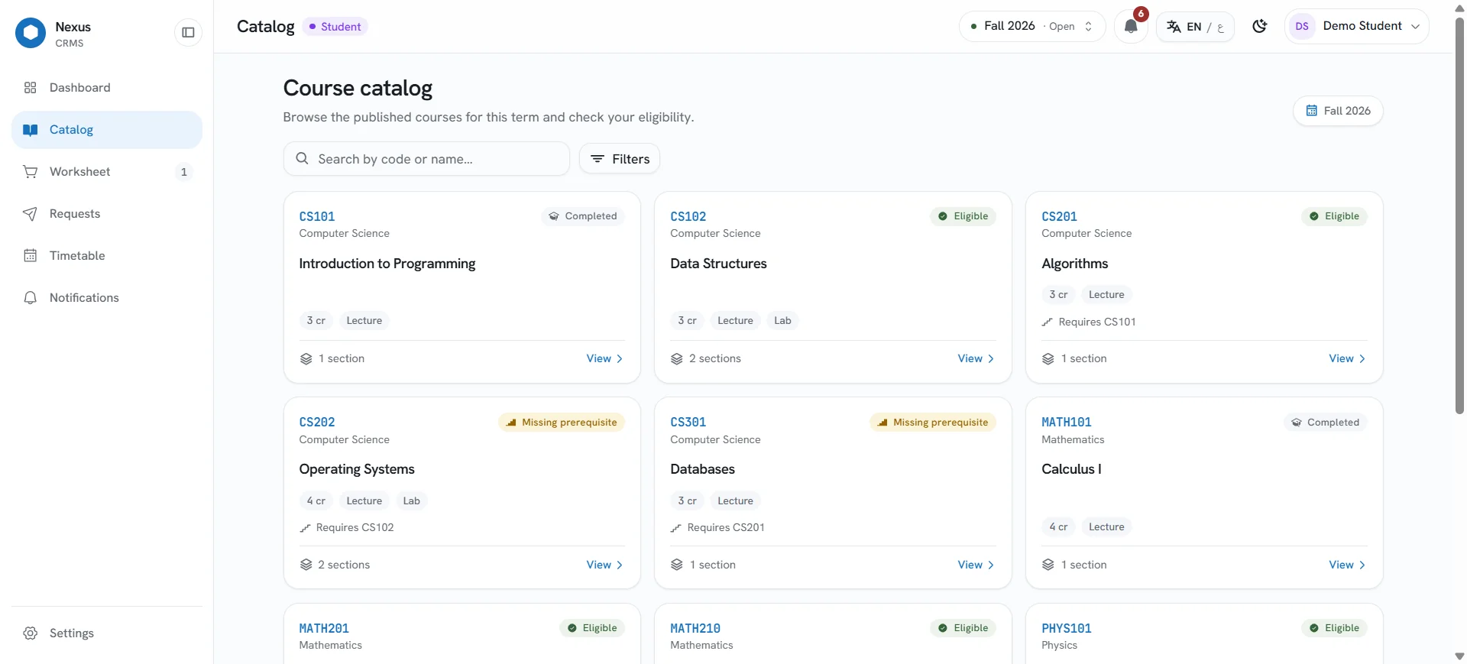Click the Eligible badge on MATH210
This screenshot has width=1467, height=664.
tap(963, 628)
